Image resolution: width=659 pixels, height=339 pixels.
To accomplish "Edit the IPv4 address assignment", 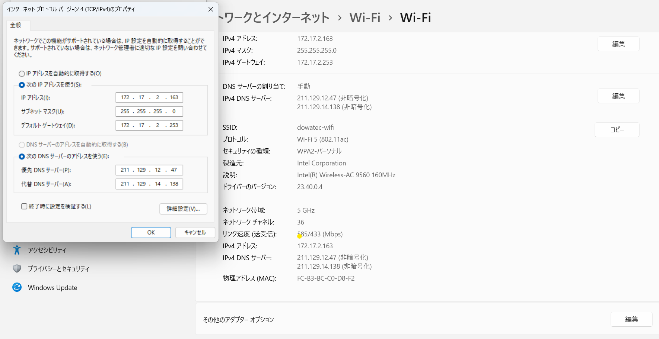I will click(618, 43).
